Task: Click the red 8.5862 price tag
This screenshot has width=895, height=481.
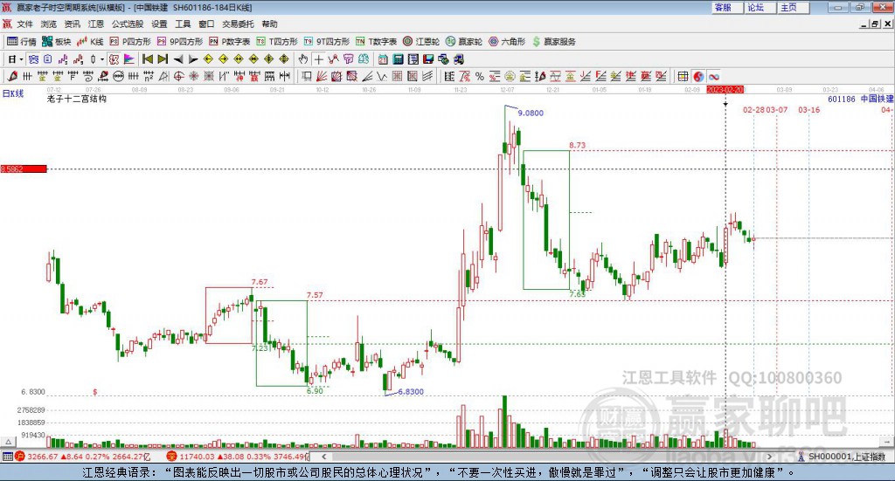Action: coord(24,168)
